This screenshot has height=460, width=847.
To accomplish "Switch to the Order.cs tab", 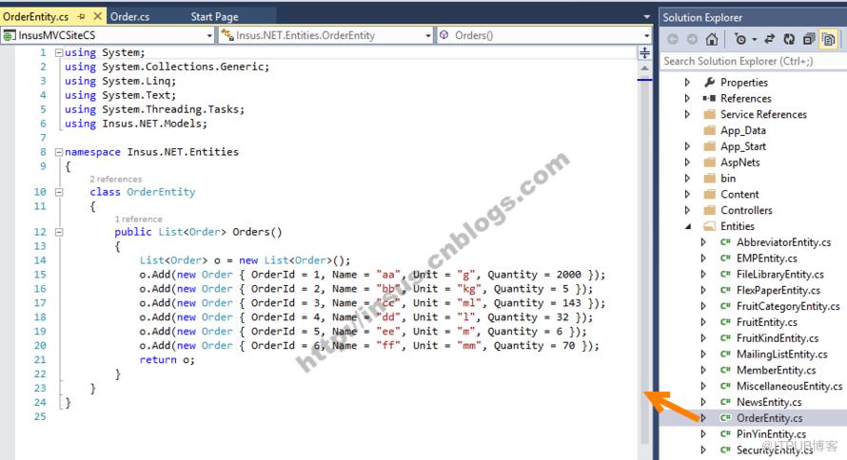I will (129, 17).
